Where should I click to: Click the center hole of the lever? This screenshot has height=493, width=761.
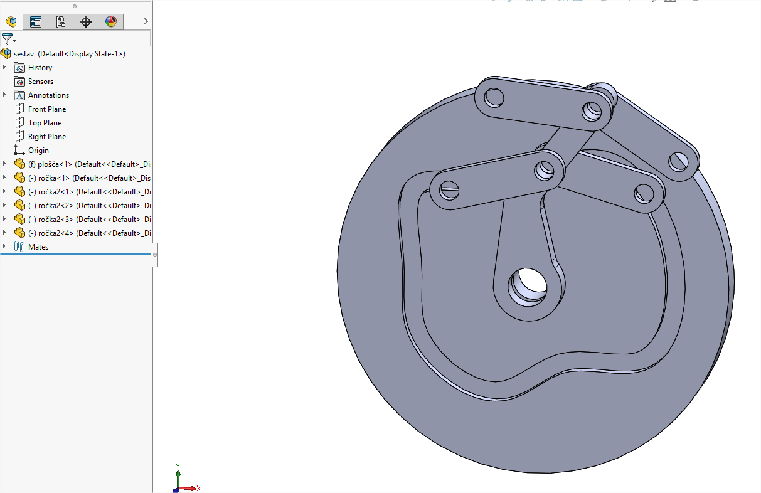529,285
